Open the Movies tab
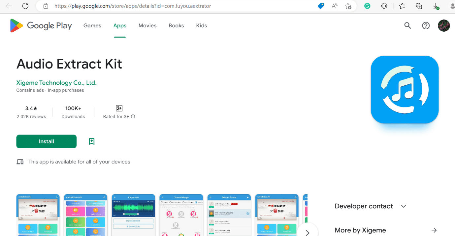 (x=147, y=25)
